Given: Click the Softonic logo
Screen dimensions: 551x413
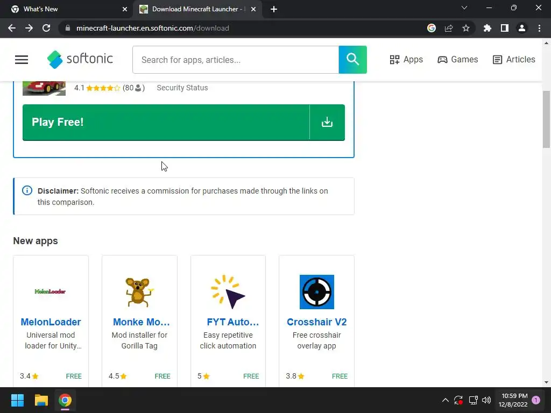Looking at the screenshot, I should (x=80, y=59).
